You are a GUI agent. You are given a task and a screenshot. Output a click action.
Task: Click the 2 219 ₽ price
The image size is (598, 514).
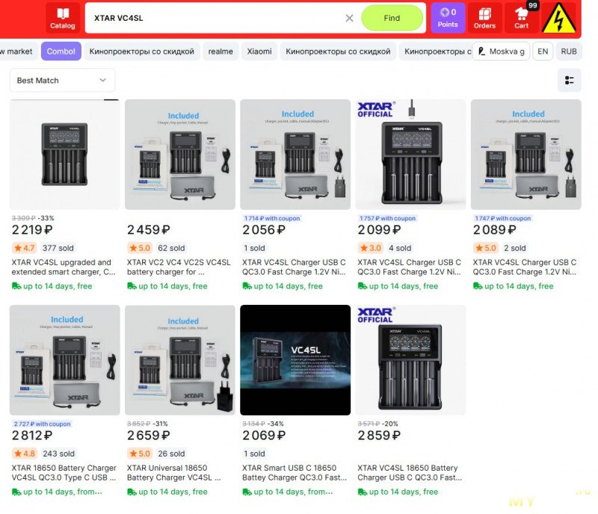32,230
